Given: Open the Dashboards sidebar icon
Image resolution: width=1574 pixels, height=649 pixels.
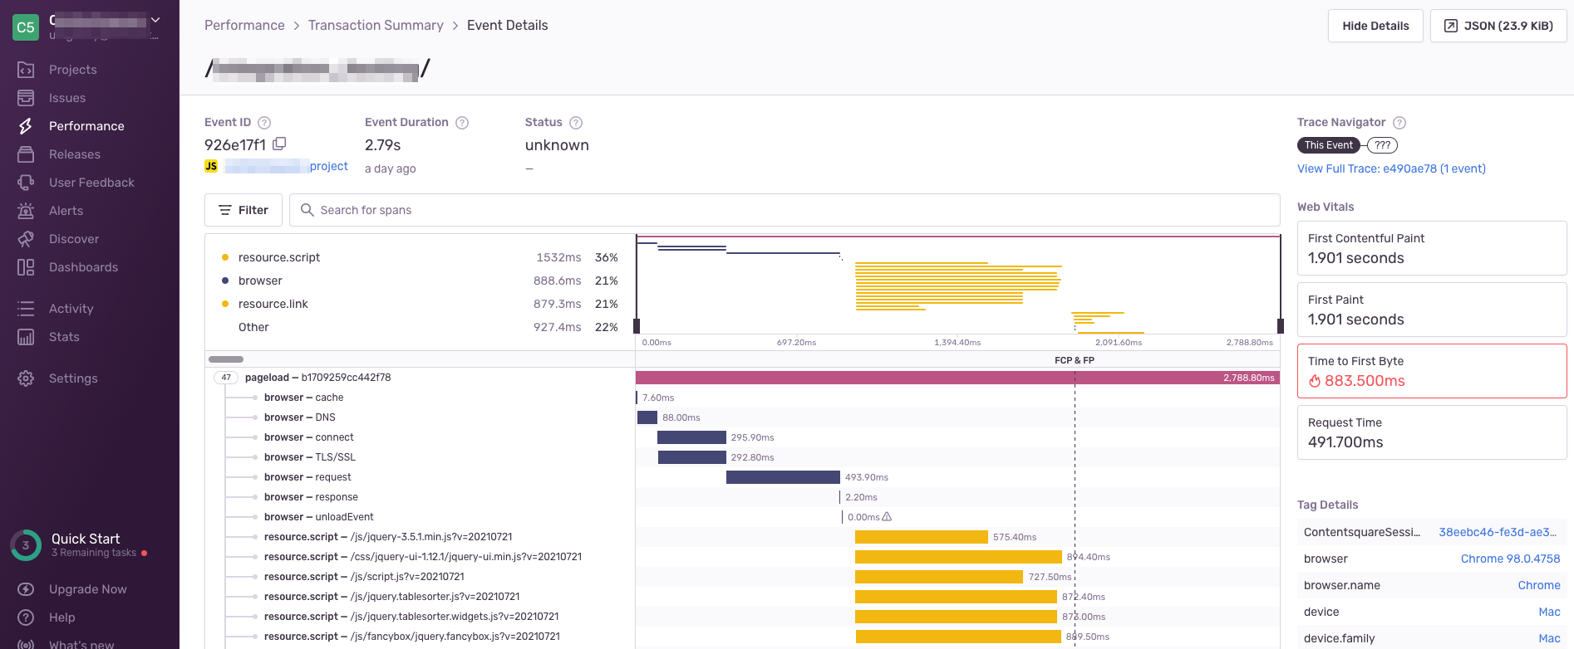Looking at the screenshot, I should pyautogui.click(x=26, y=267).
